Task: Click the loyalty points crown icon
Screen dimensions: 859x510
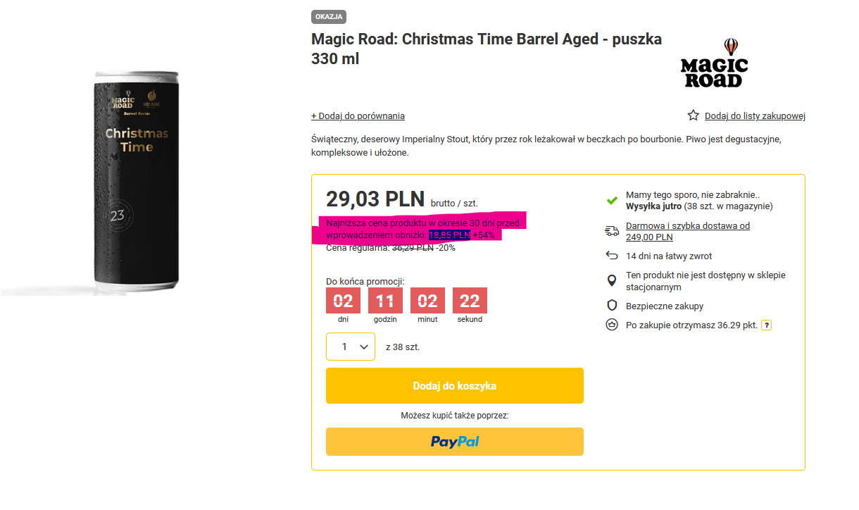Action: tap(612, 325)
